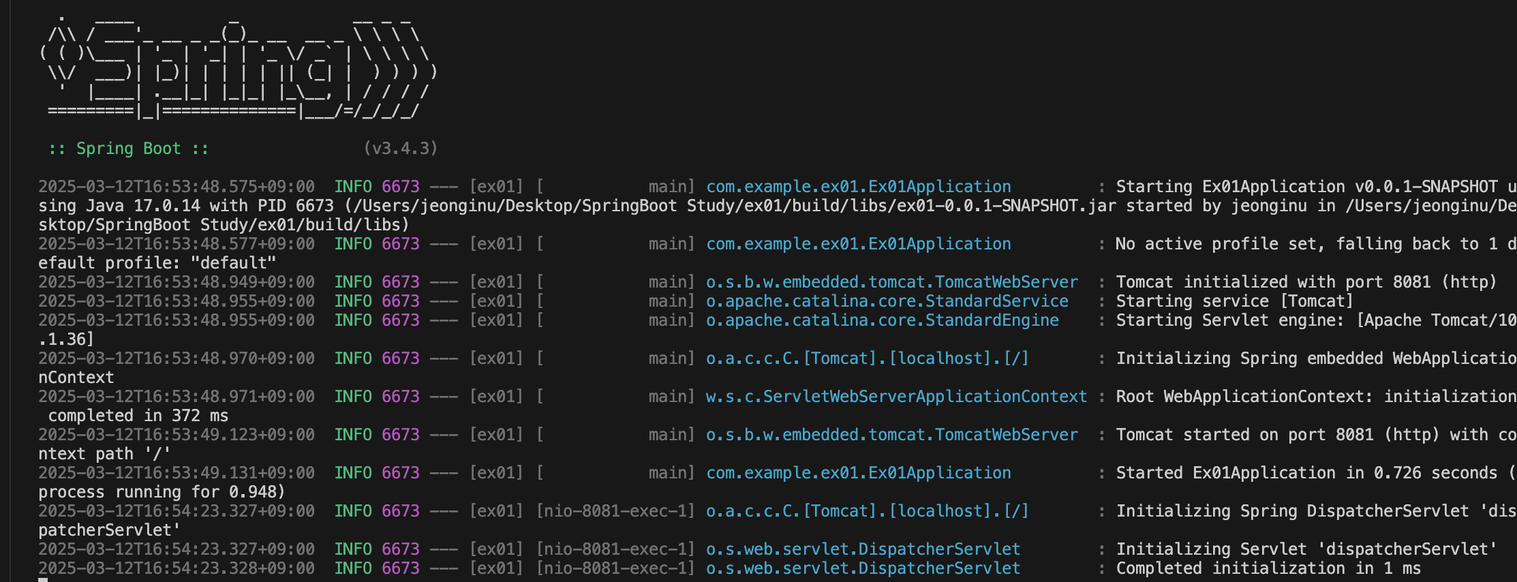Click the '.1.36]' wrapped line
The width and height of the screenshot is (1517, 582).
pyautogui.click(x=66, y=339)
